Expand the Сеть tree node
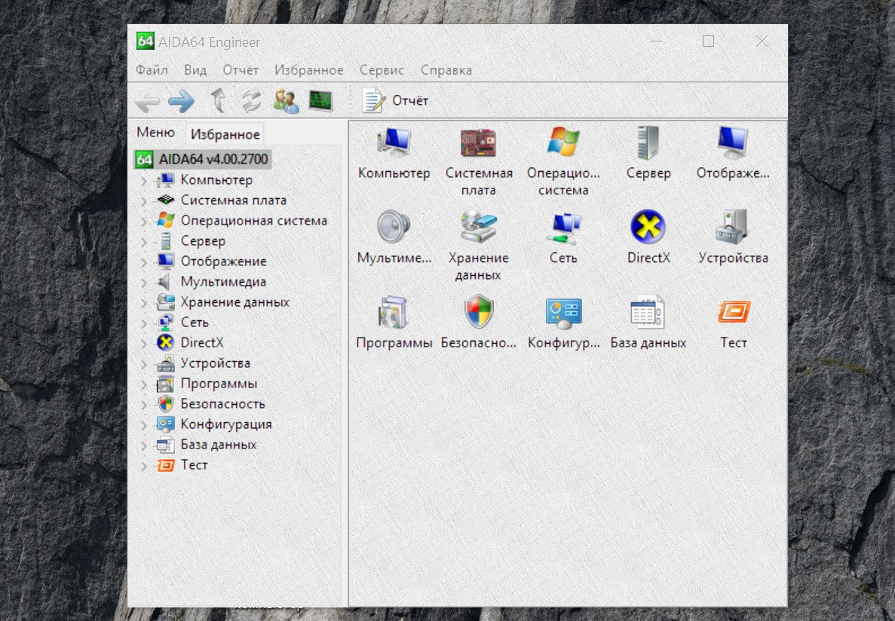This screenshot has height=621, width=895. coord(144,323)
